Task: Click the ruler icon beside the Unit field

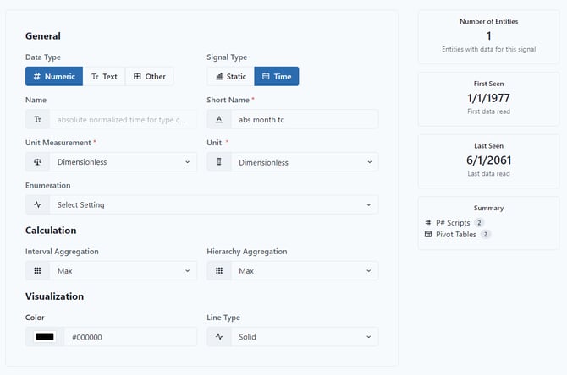Action: tap(218, 162)
